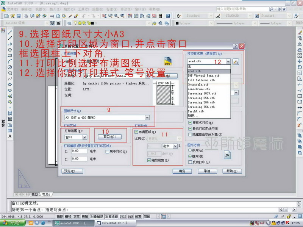This screenshot has width=303, height=227.
Task: Uncheck the 布满图纸 fit-to-paper checkbox
Action: 136,132
